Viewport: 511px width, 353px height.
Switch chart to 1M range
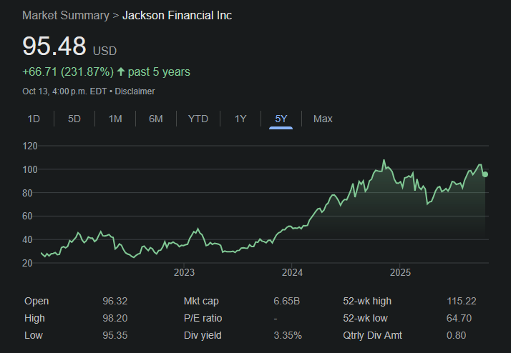(115, 119)
